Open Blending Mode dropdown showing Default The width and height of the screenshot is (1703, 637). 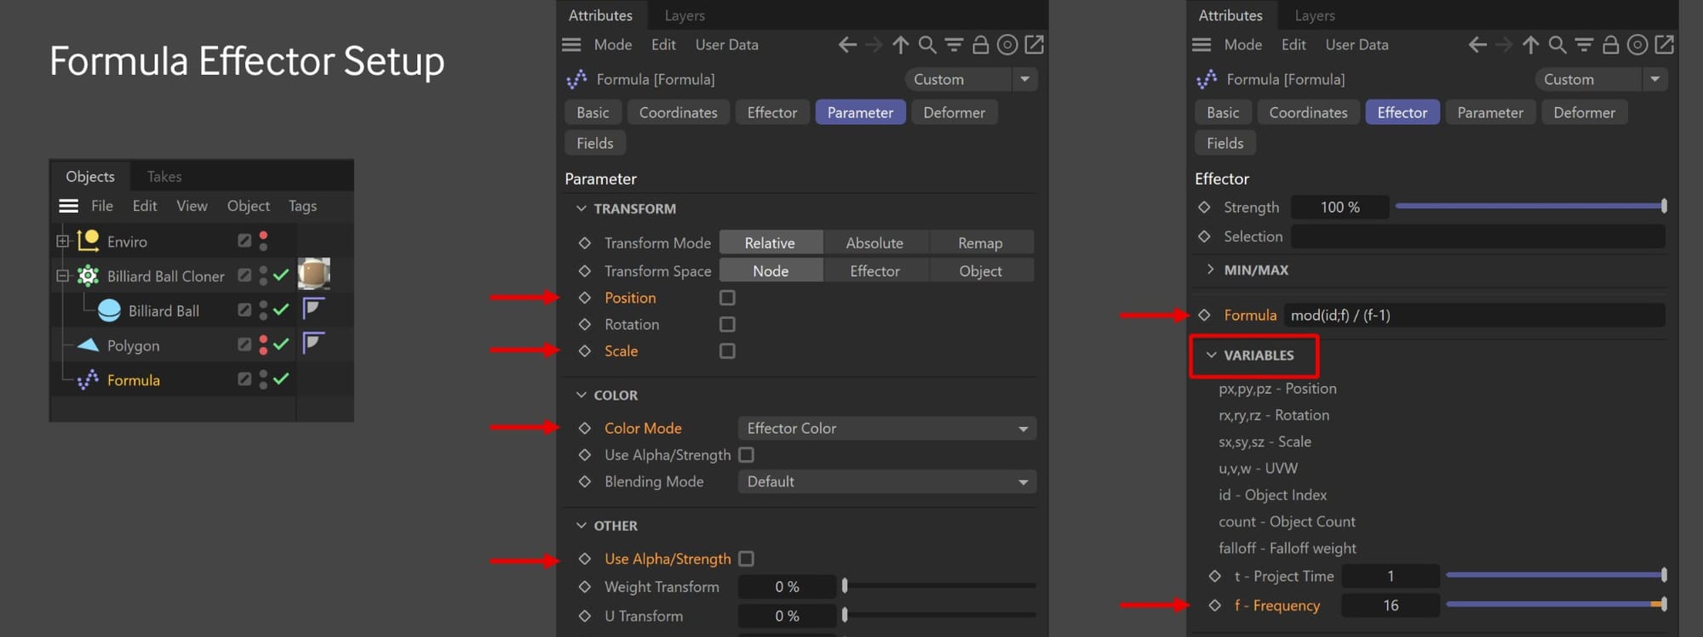click(886, 481)
